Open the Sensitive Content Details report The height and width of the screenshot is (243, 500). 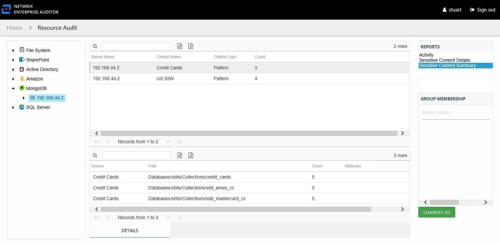click(x=444, y=60)
